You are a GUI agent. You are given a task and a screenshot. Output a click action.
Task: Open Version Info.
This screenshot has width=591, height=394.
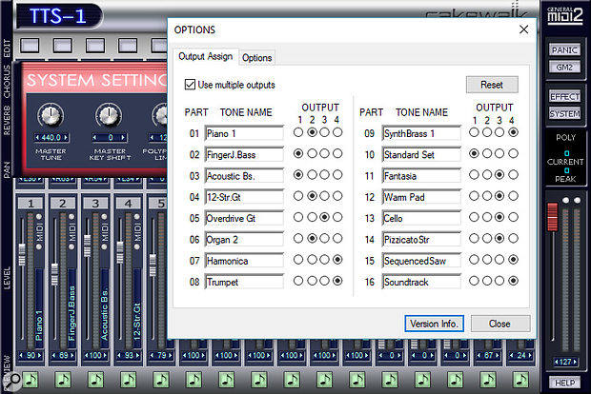pyautogui.click(x=434, y=324)
